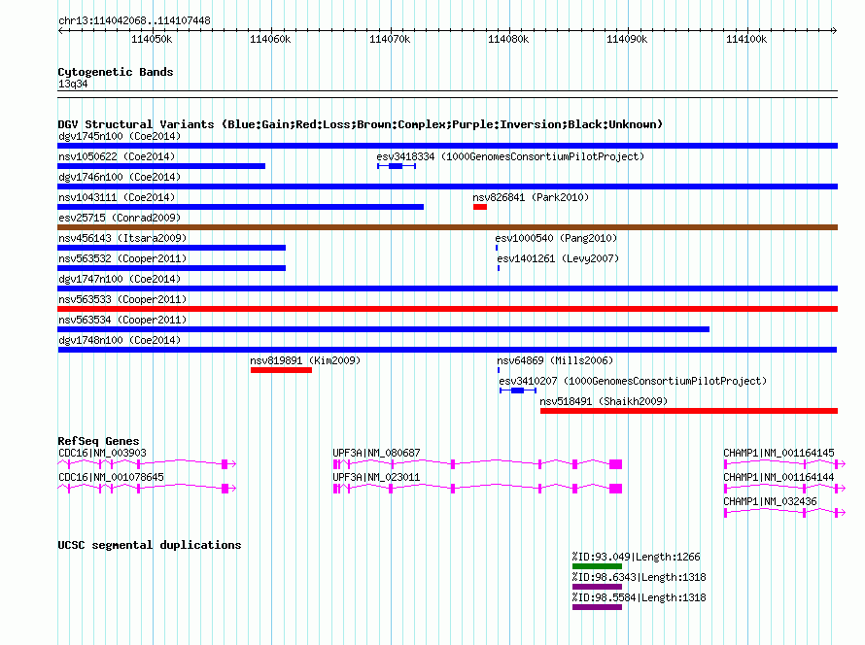Select the red nsv518491 (Shaikh2009) loss bar
Image resolution: width=865 pixels, height=645 pixels.
[689, 411]
